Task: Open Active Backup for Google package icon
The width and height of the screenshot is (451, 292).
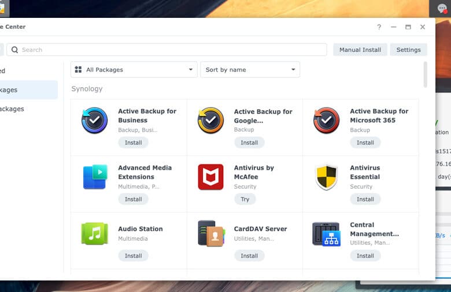Action: [210, 120]
